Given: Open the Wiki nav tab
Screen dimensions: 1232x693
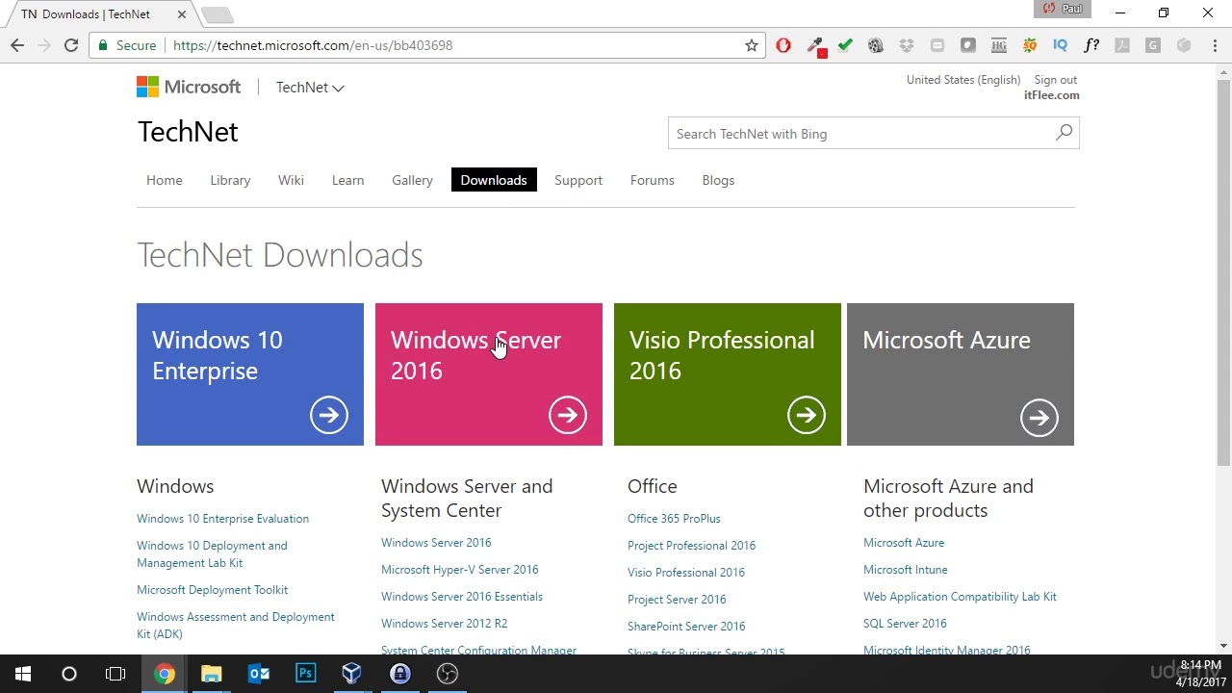Looking at the screenshot, I should point(291,180).
